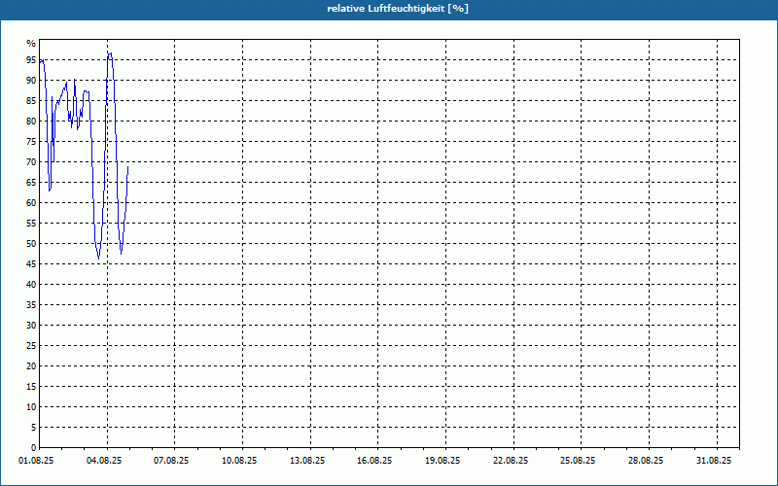This screenshot has height=486, width=778.
Task: Click the x-axis date label 31.08.25
Action: [714, 461]
